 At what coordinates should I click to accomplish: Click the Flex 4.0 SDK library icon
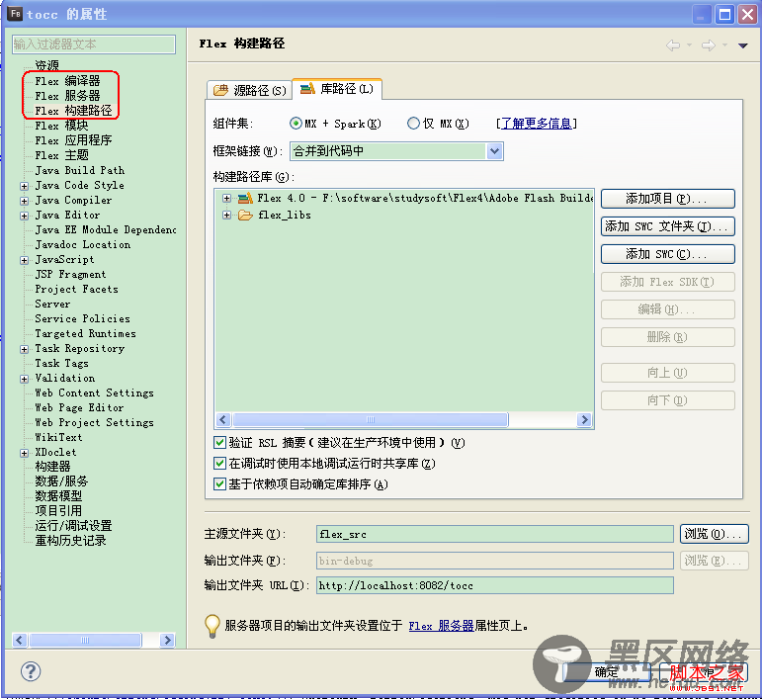pos(245,198)
